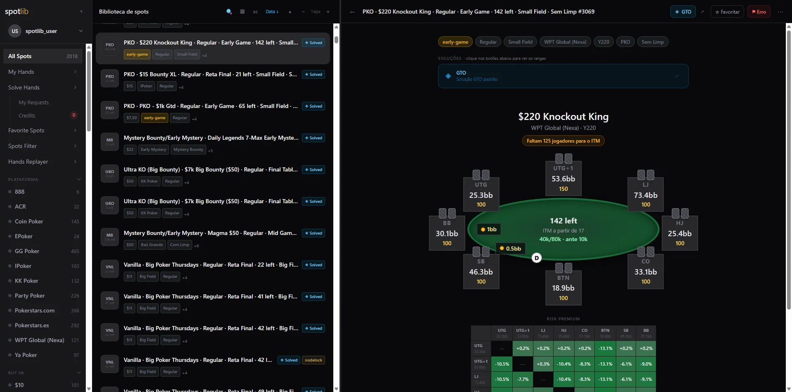The height and width of the screenshot is (392, 792).
Task: Toggle the GG Poker platform filter
Action: 43,251
